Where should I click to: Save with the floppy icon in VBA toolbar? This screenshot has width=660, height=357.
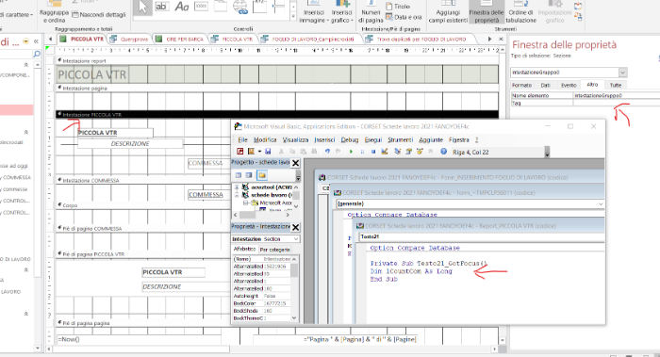[x=268, y=152]
